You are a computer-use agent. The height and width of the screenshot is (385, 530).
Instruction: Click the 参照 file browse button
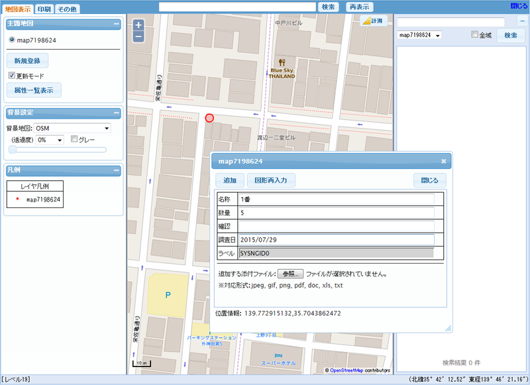tap(290, 274)
